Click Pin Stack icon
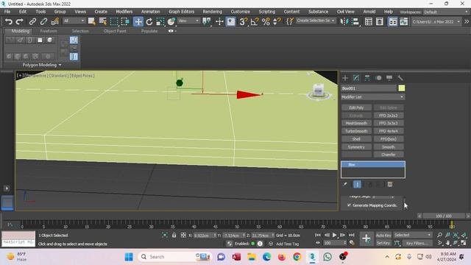 pyautogui.click(x=345, y=184)
